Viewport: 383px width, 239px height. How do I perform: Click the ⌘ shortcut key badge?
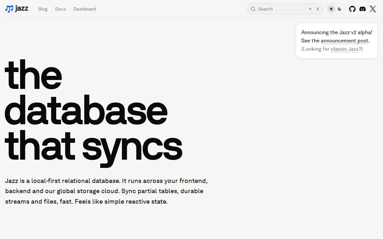coord(310,9)
